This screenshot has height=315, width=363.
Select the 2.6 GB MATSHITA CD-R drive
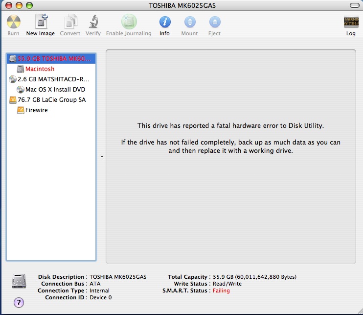(x=51, y=79)
